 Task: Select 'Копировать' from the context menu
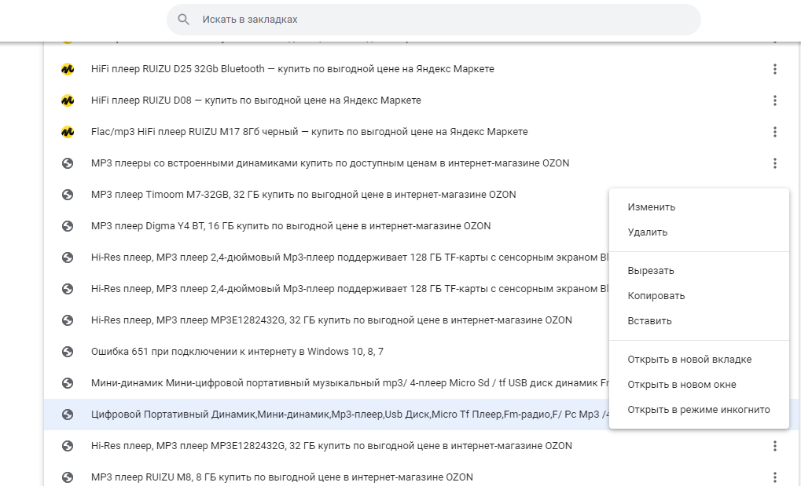tap(656, 296)
